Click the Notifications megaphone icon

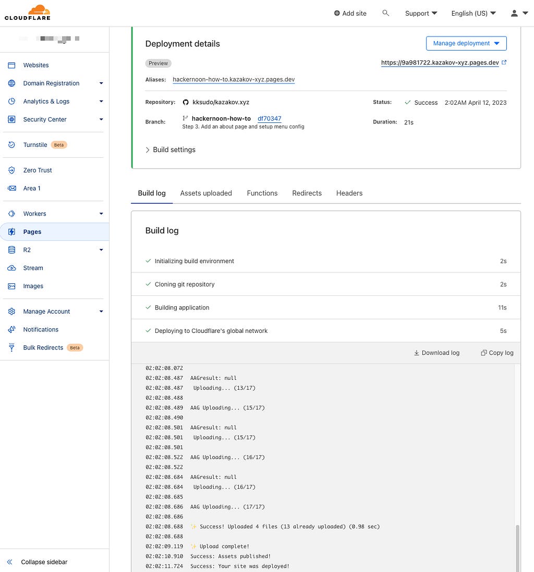click(x=11, y=329)
